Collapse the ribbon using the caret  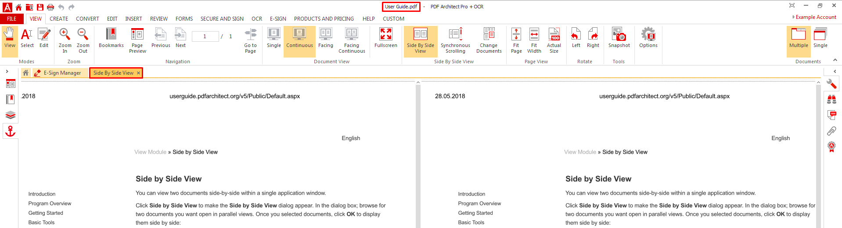(835, 60)
